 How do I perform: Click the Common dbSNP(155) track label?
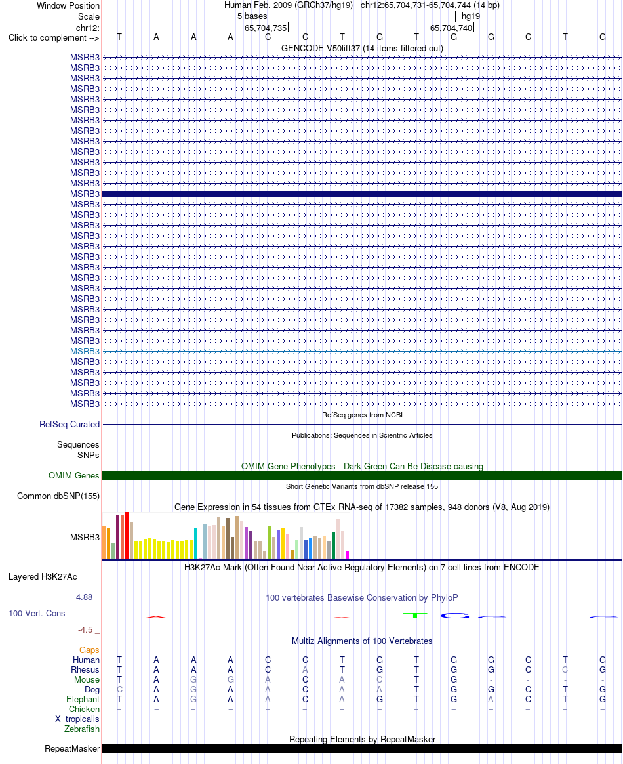point(58,496)
